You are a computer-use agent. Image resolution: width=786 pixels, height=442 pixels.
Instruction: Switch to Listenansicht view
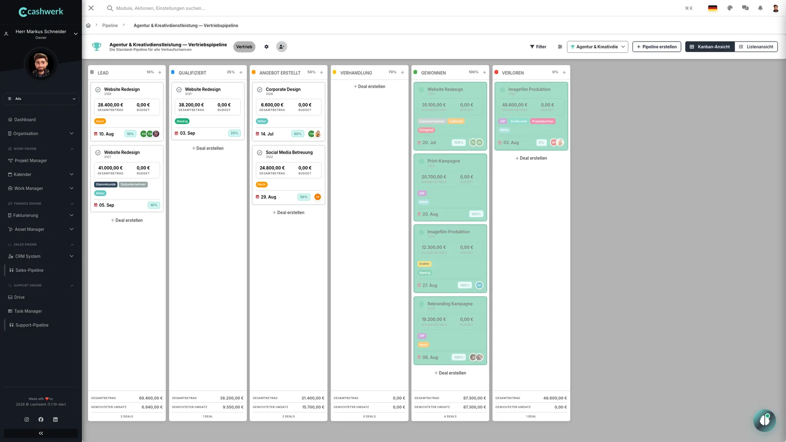point(756,46)
